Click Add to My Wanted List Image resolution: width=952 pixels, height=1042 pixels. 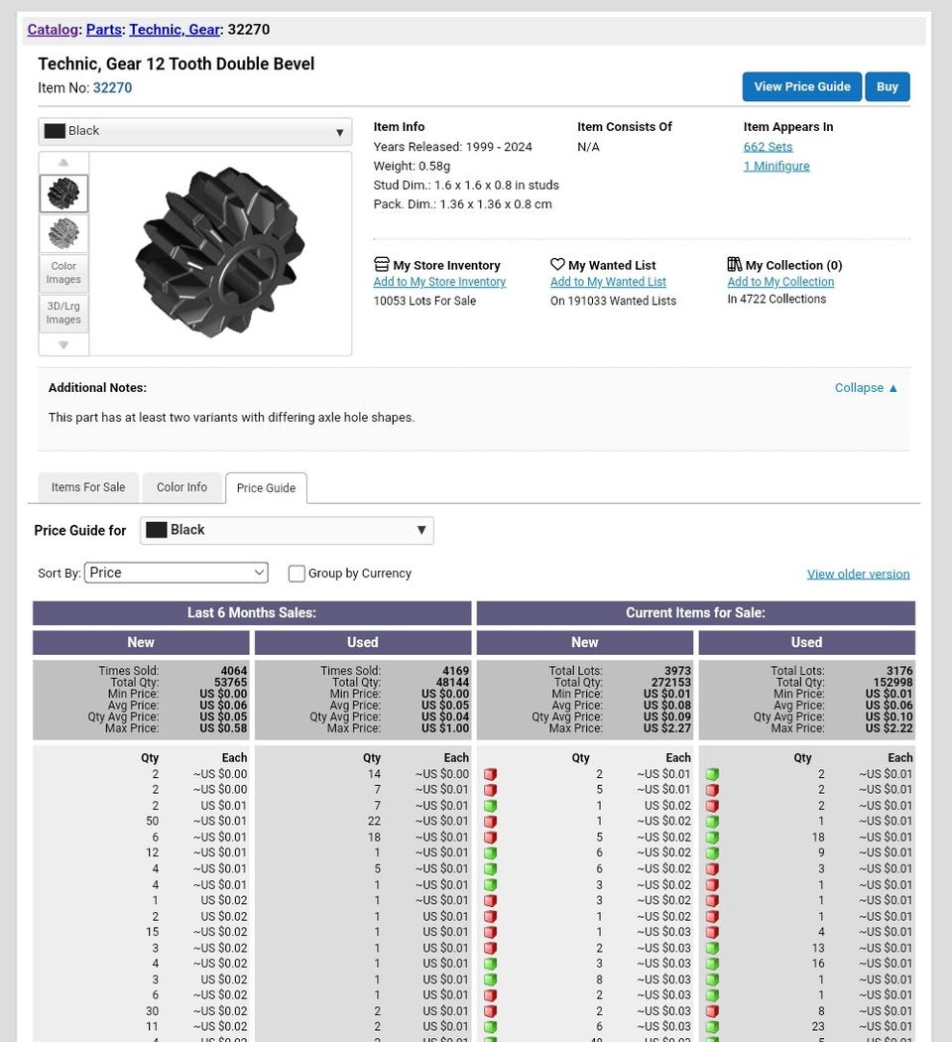[x=608, y=282]
